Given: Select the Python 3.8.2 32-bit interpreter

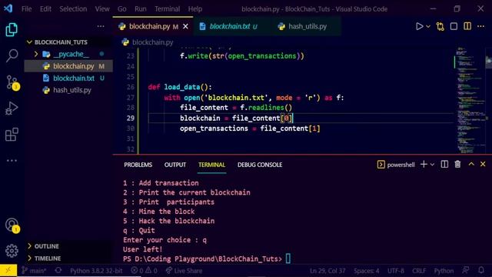Looking at the screenshot, I should (x=96, y=270).
